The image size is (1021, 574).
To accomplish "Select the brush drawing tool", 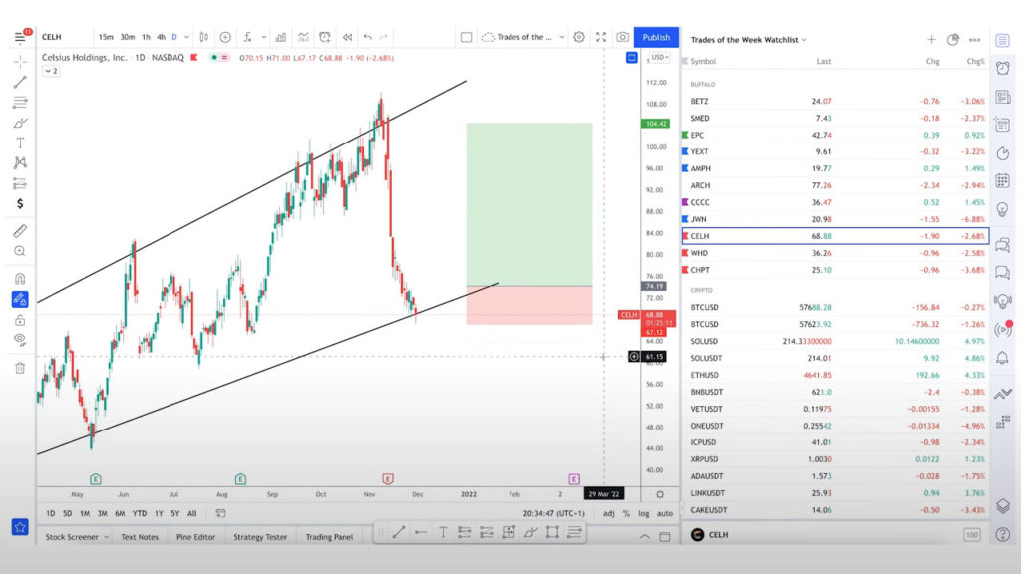I will point(20,123).
